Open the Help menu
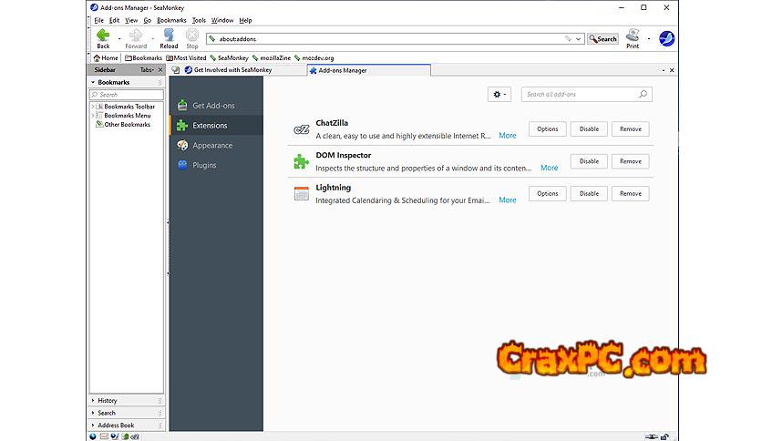 click(x=245, y=20)
